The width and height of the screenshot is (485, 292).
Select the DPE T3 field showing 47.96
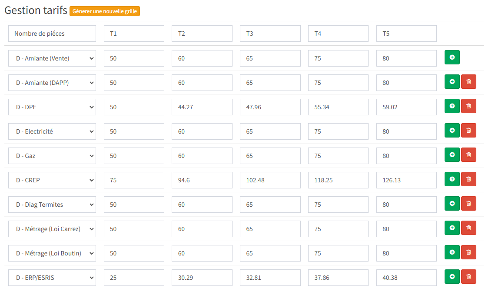[x=270, y=107]
